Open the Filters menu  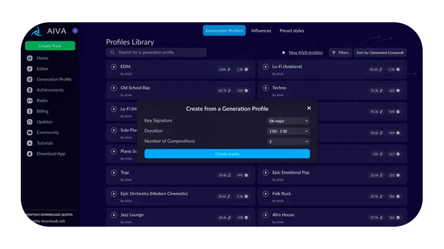click(x=340, y=52)
